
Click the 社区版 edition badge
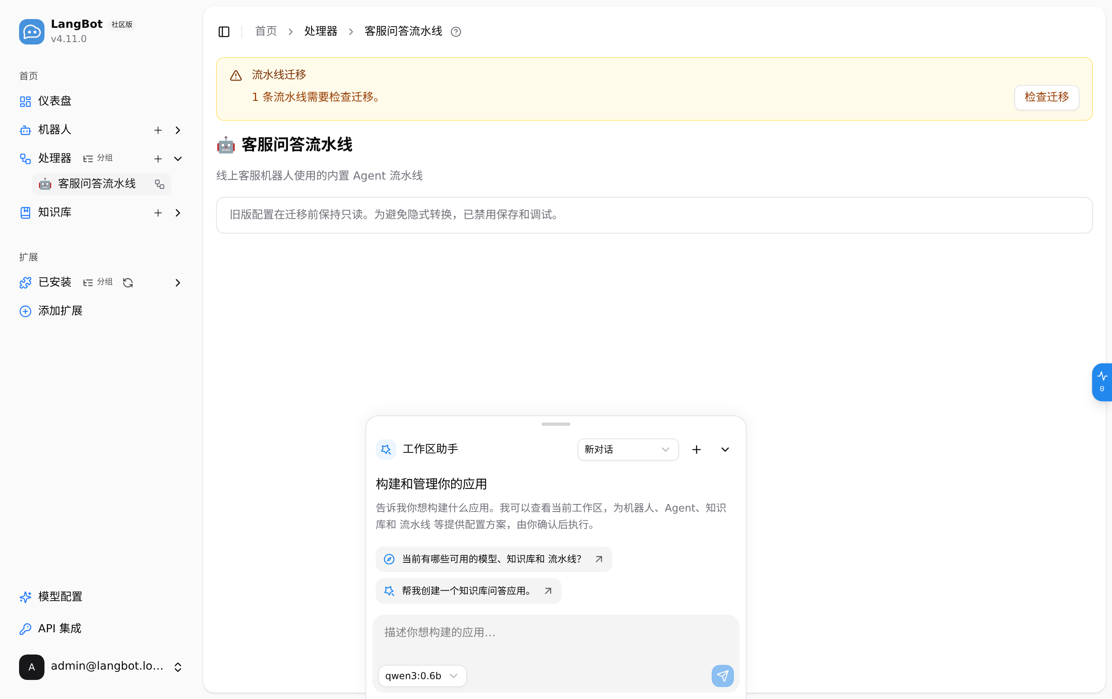pos(122,25)
